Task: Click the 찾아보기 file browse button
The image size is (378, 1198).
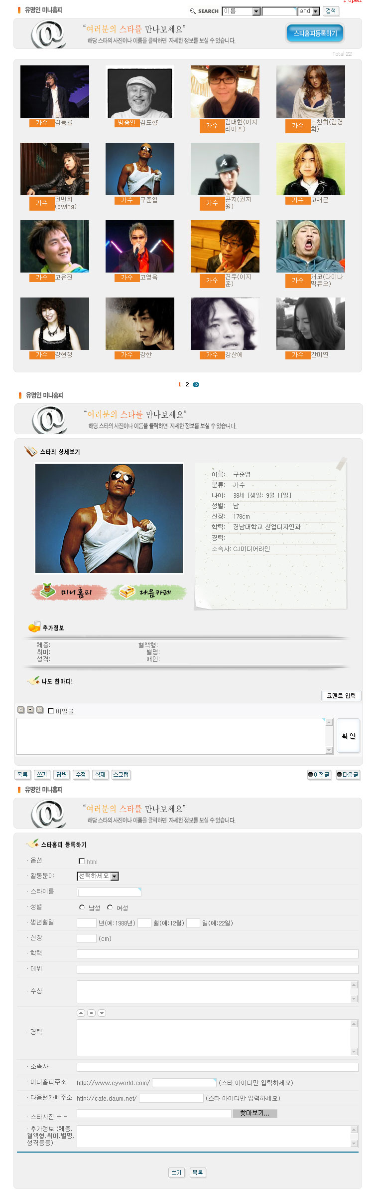Action: [255, 1113]
